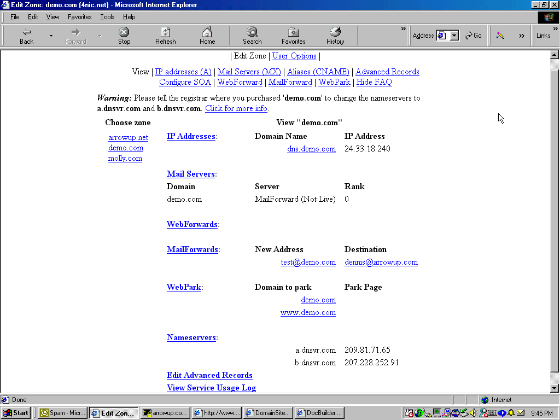Select the molly.com zone
560x420 pixels.
click(x=125, y=158)
